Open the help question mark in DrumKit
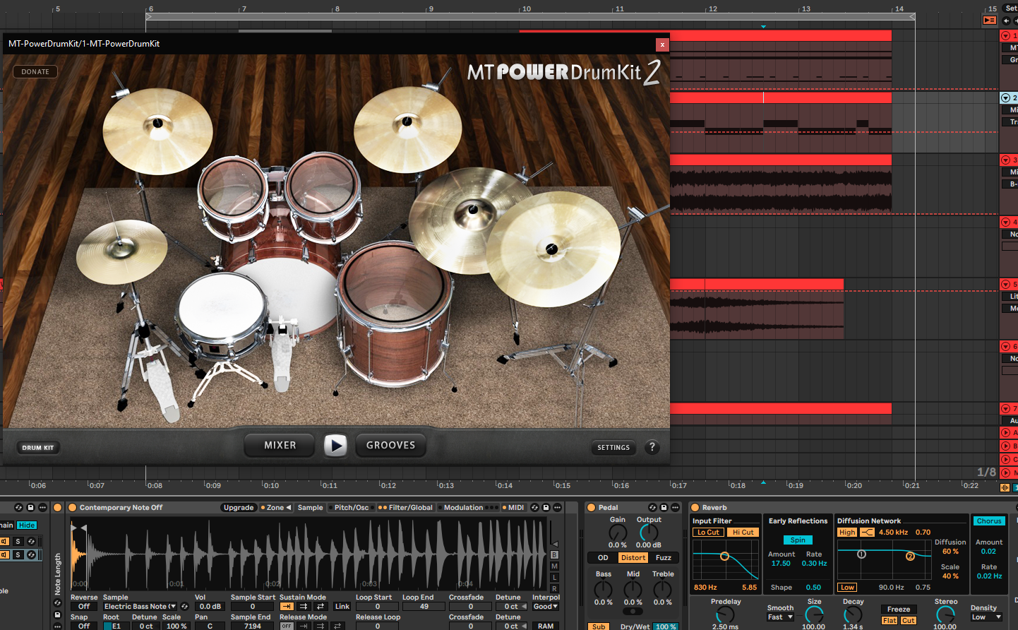Viewport: 1018px width, 630px height. pyautogui.click(x=652, y=447)
